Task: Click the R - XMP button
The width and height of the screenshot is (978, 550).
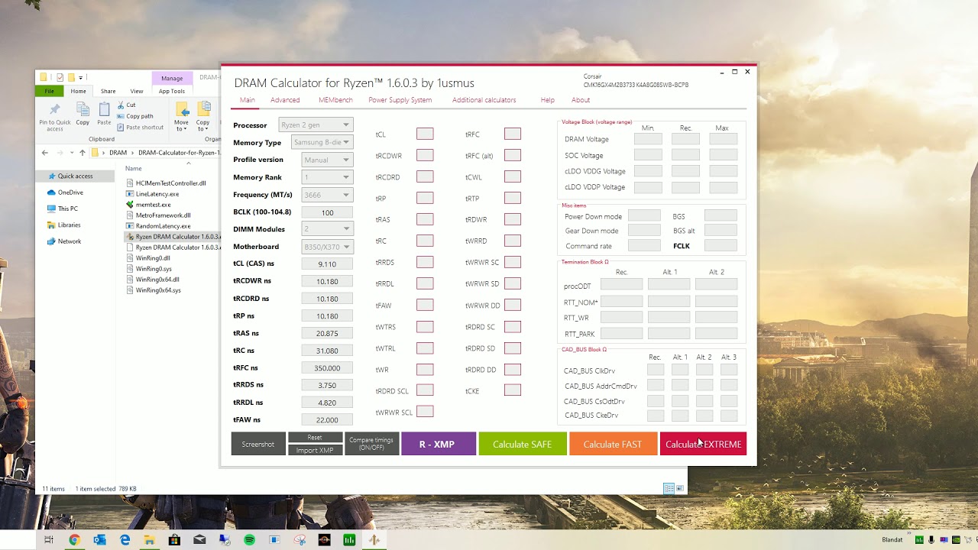Action: pyautogui.click(x=438, y=444)
